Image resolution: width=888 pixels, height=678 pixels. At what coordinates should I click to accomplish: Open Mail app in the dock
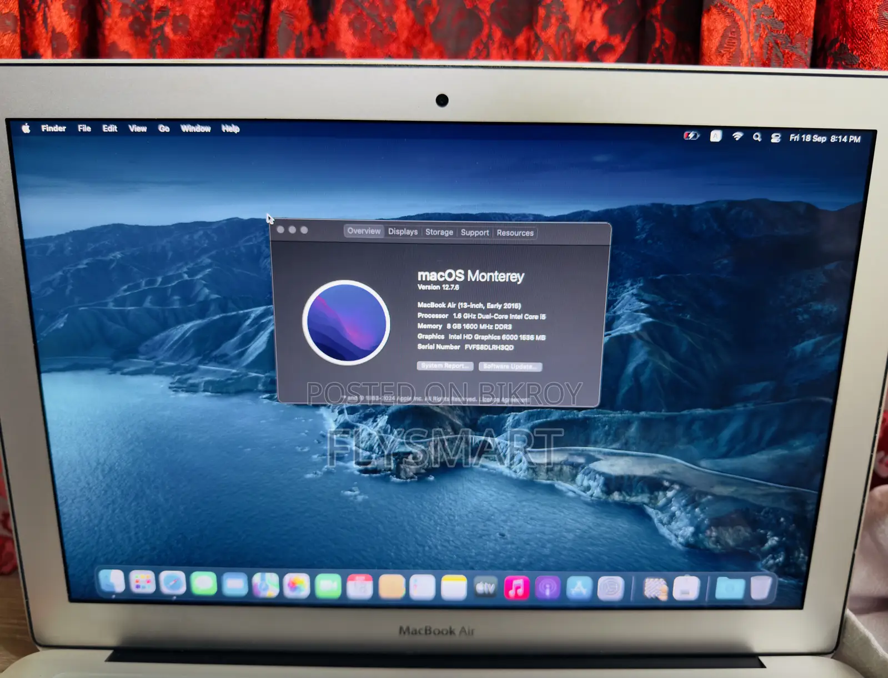(x=235, y=584)
